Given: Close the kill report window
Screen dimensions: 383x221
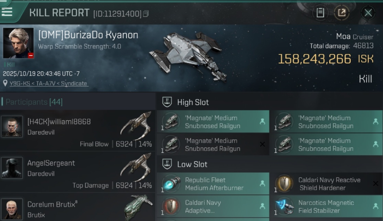Looking at the screenshot, I should click(x=368, y=13).
